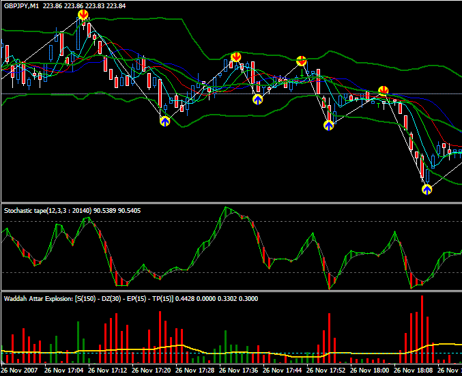462x376 pixels.
Task: Click the sell arrow near the 17:51 high
Action: [302, 61]
